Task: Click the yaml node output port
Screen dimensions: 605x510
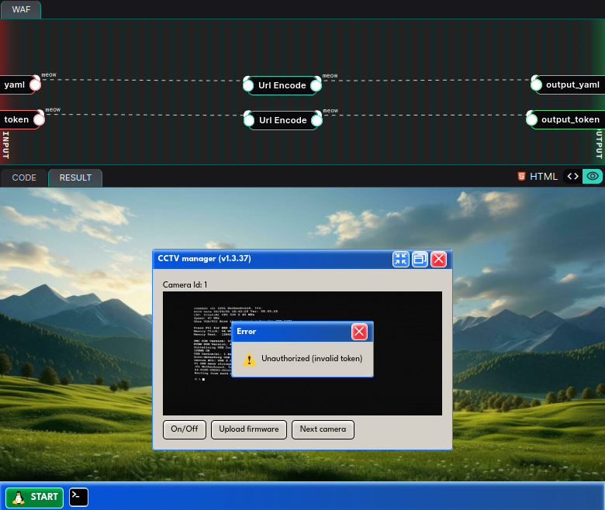Action: [x=35, y=84]
